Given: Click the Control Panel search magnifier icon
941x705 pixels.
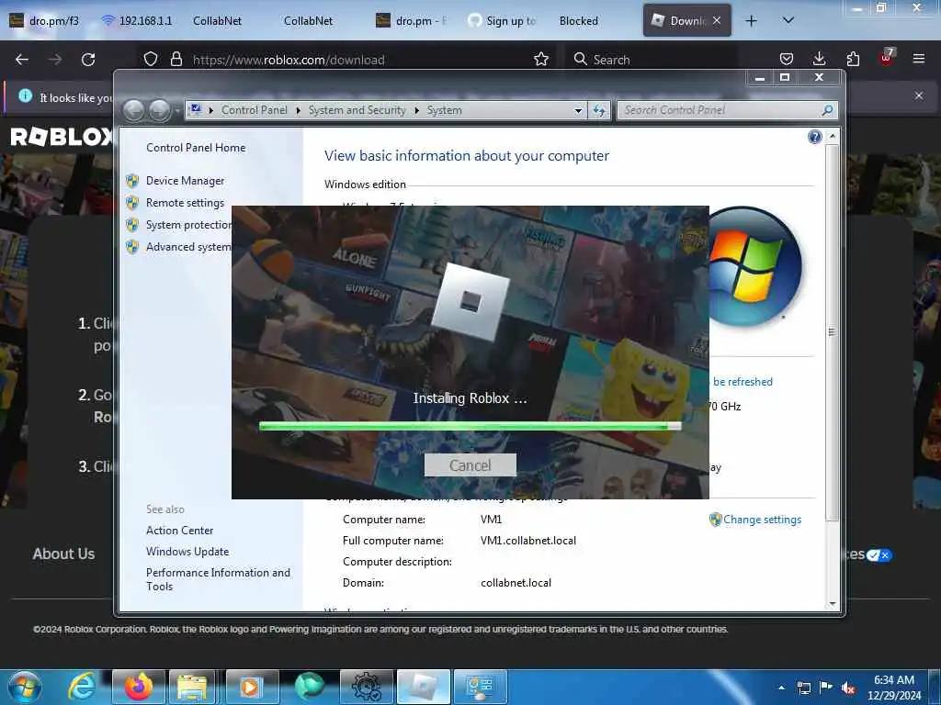Looking at the screenshot, I should coord(828,110).
